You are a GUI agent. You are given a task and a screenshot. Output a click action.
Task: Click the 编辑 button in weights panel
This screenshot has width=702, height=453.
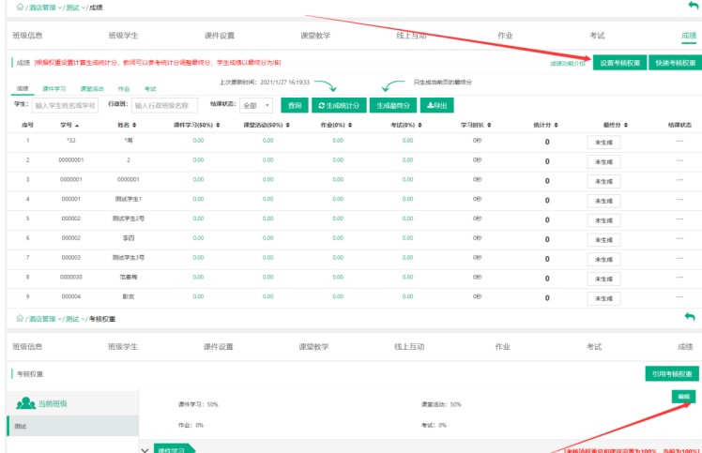coord(683,397)
